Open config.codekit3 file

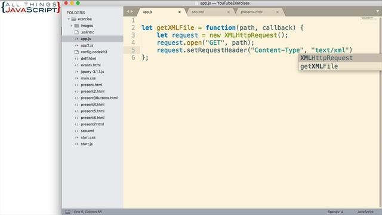94,52
